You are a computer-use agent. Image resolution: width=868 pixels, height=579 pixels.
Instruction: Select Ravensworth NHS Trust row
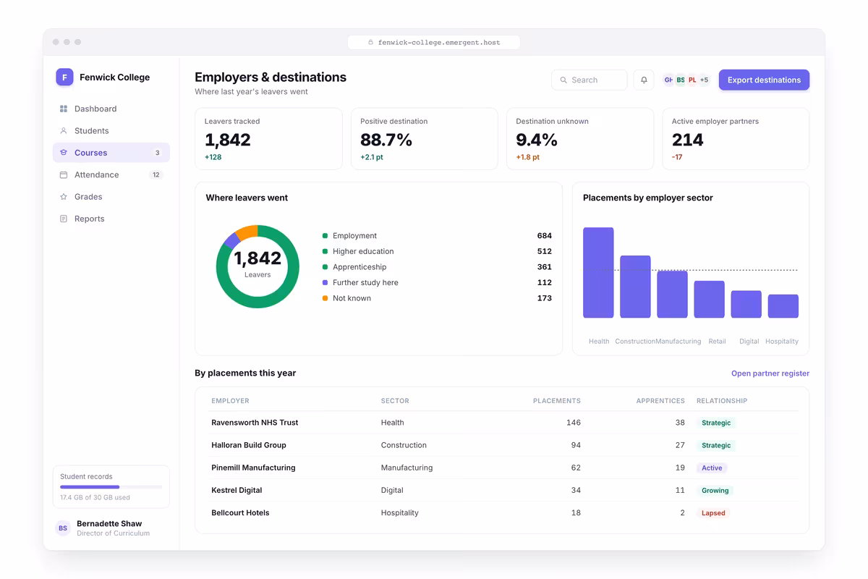pos(503,423)
